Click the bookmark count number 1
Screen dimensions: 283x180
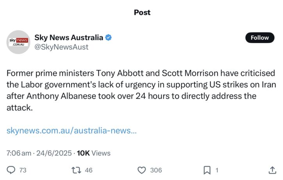click(x=217, y=170)
